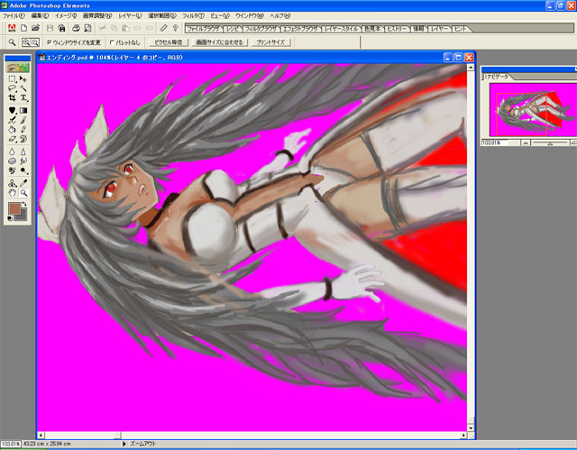
Task: Open エフェクトブラウザ palette well tab
Action: pyautogui.click(x=300, y=29)
